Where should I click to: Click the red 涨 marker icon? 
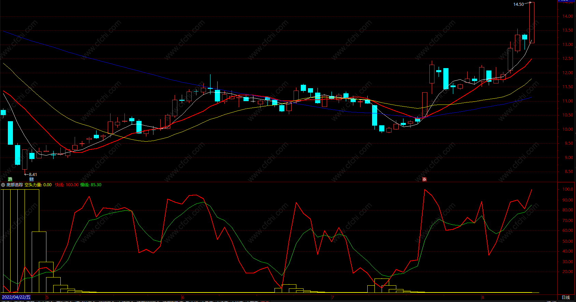[x=424, y=179]
